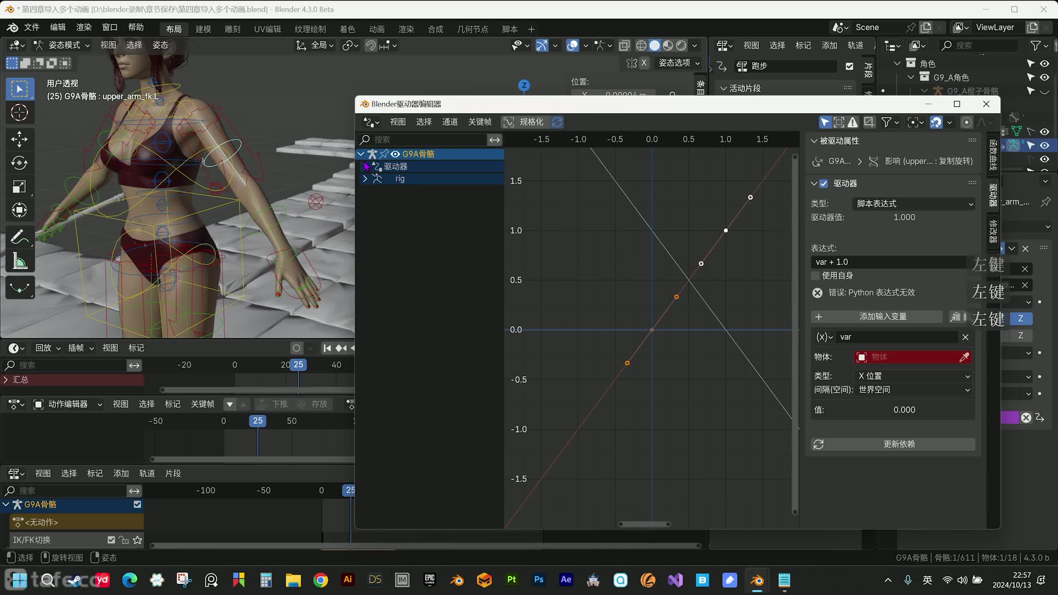Click the jump to start playback button
This screenshot has height=595, width=1058.
[x=327, y=348]
